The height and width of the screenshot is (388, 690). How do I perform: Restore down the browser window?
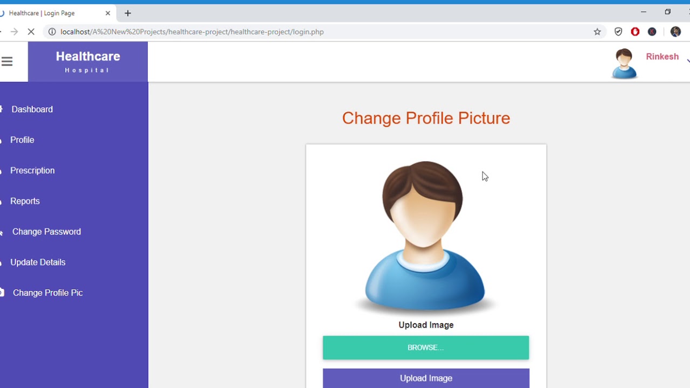[667, 12]
